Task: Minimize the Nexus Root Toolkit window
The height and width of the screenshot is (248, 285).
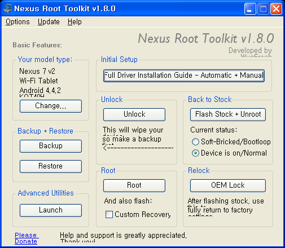Action: point(250,8)
